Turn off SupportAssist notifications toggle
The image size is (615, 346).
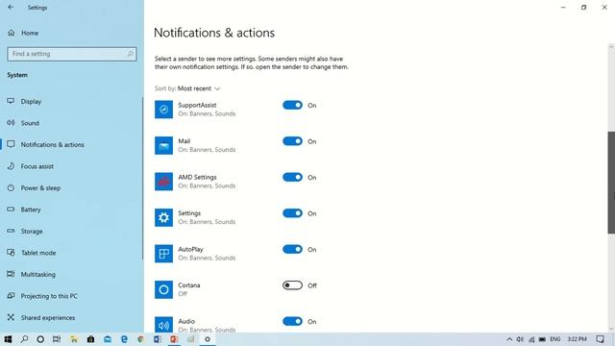pyautogui.click(x=292, y=105)
